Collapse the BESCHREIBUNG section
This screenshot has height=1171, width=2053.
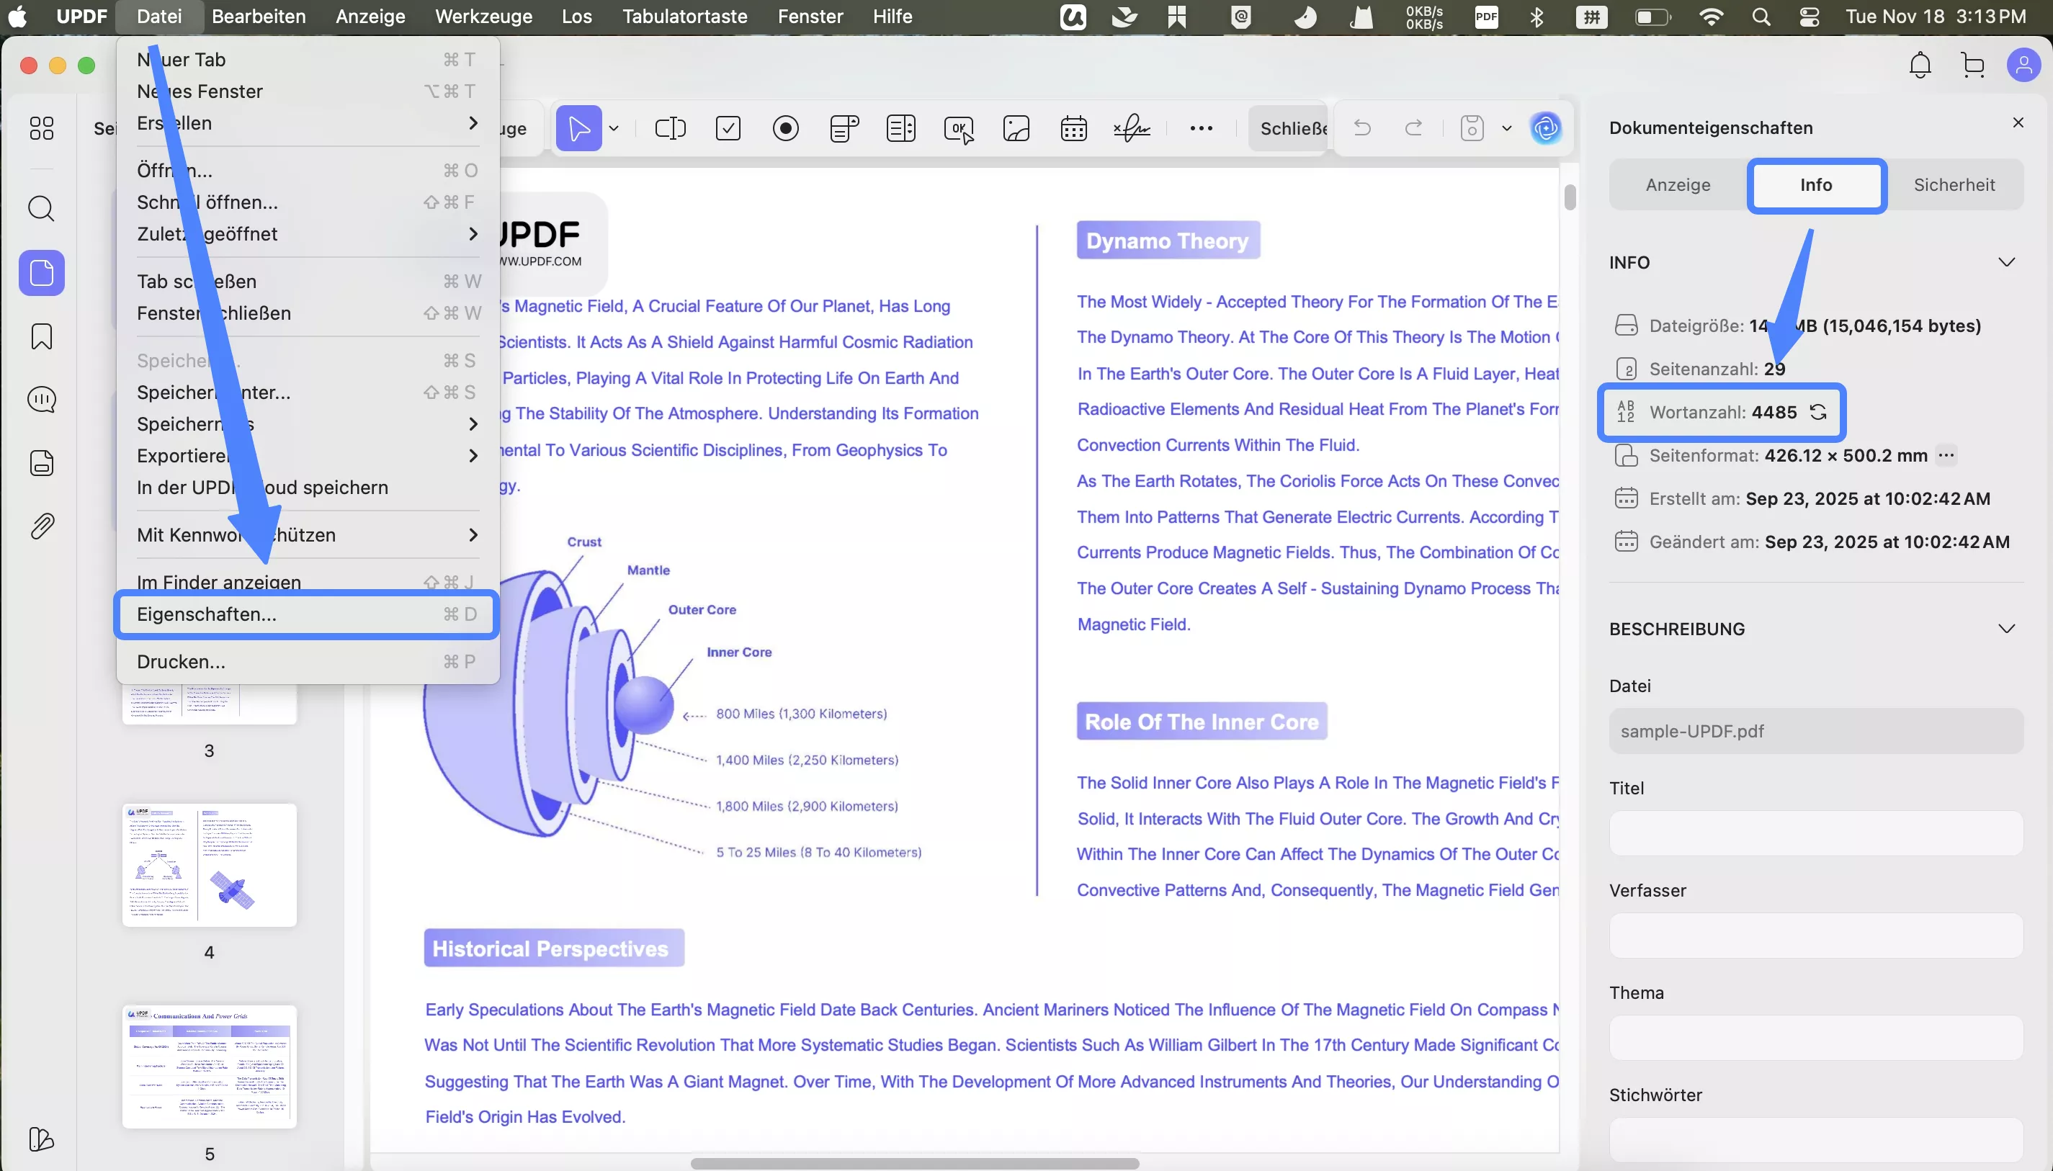click(2008, 628)
